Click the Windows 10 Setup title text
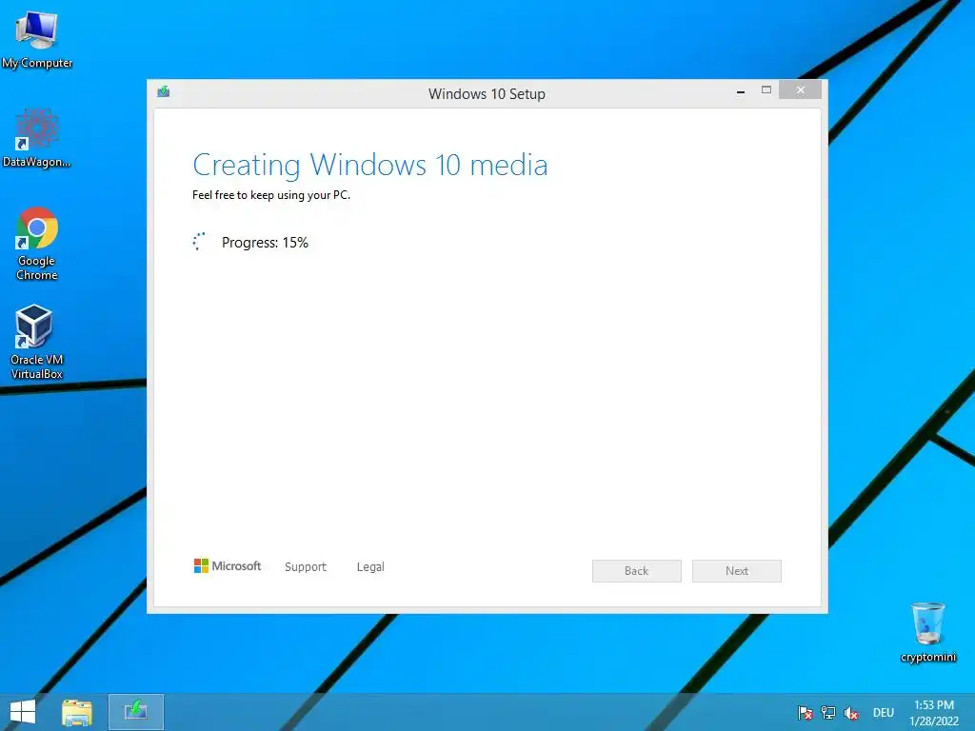 click(x=487, y=94)
